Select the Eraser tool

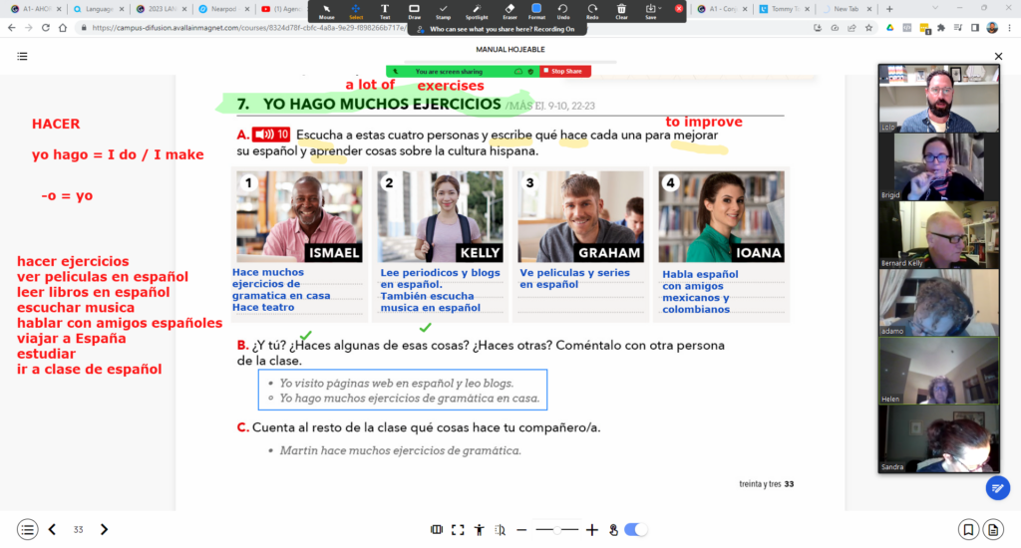[510, 11]
